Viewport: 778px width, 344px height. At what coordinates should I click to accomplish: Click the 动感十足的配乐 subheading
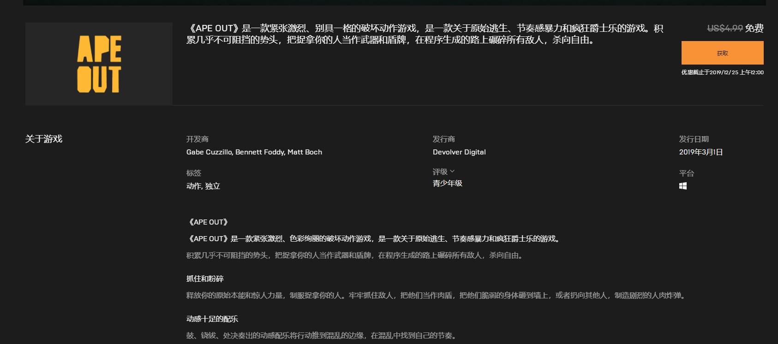click(212, 319)
